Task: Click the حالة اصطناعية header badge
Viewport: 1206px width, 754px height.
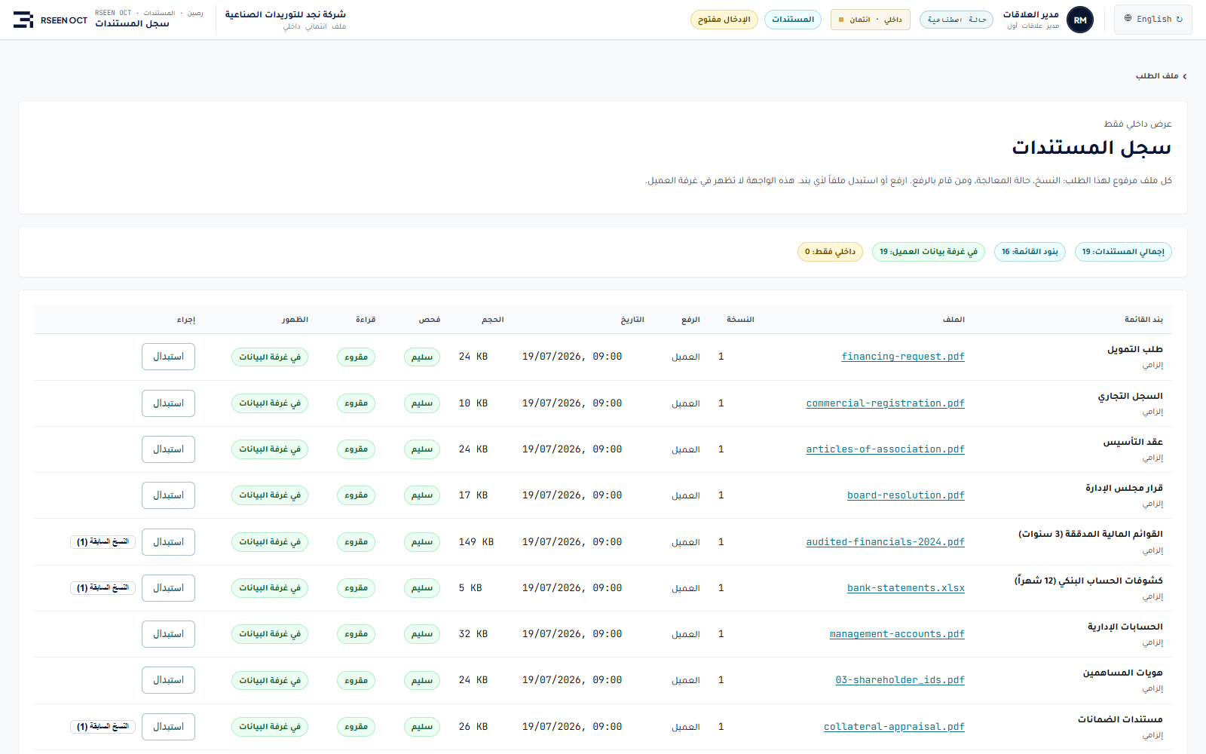Action: pos(957,20)
